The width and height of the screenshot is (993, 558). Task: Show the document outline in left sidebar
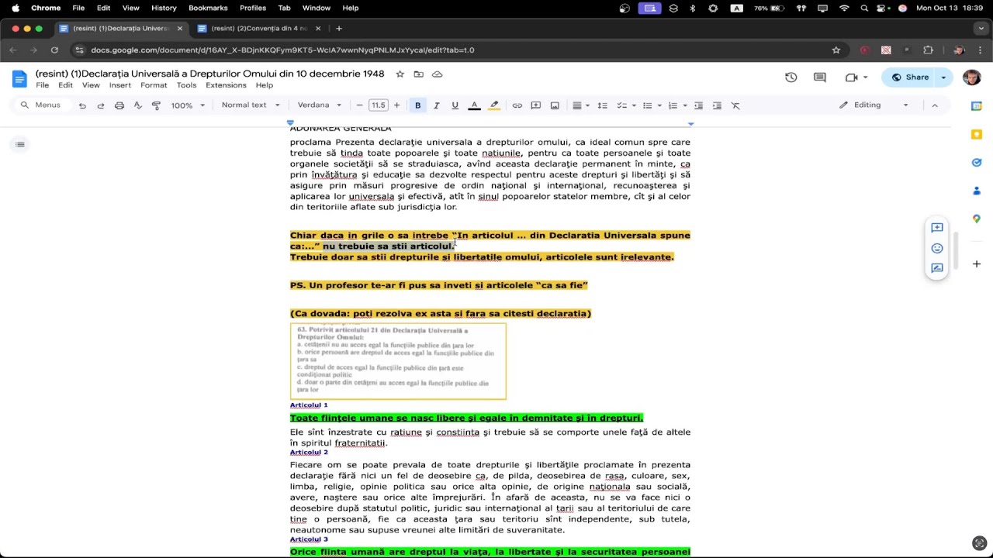coord(20,144)
